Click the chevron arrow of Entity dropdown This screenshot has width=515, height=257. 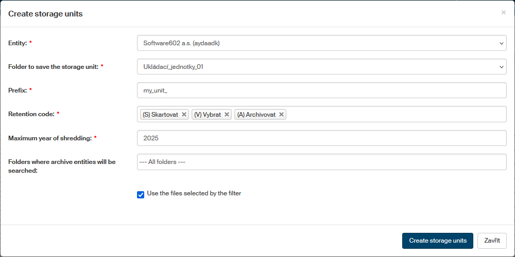tap(502, 43)
